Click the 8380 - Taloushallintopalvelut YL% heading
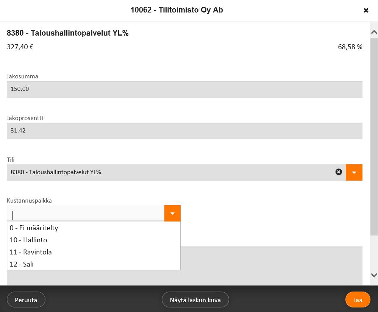378x312 pixels. (x=67, y=33)
